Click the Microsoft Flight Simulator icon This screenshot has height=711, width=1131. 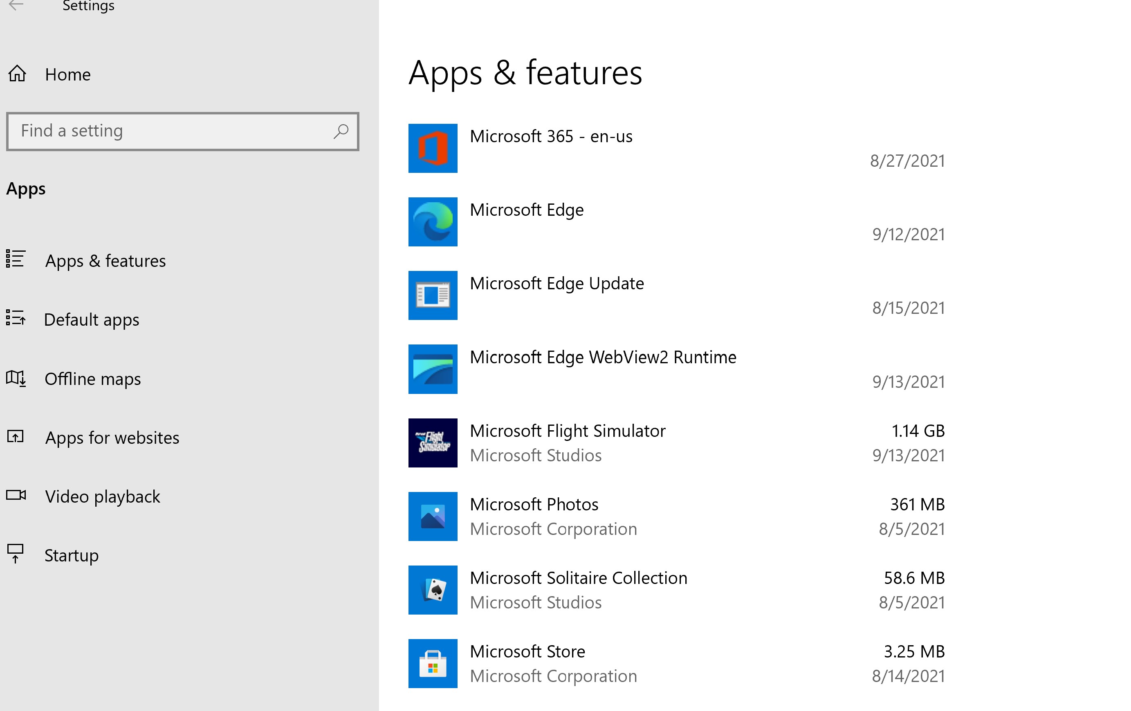point(433,443)
